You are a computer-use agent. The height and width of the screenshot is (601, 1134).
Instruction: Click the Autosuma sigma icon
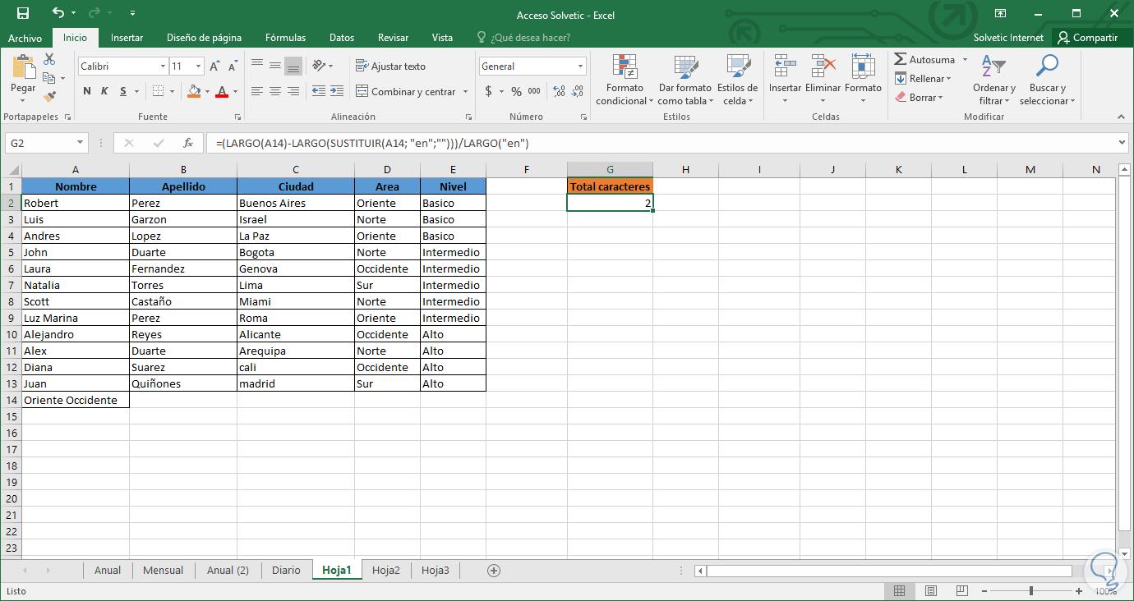[x=901, y=60]
